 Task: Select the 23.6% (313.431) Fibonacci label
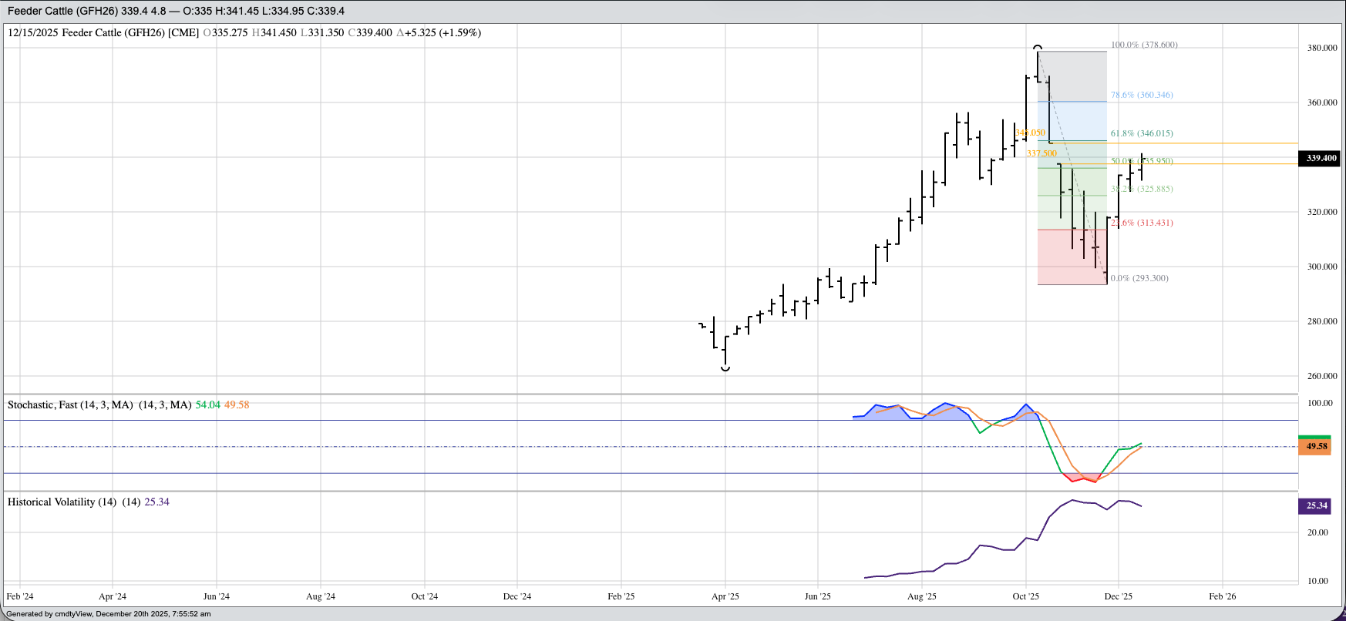(x=1142, y=223)
